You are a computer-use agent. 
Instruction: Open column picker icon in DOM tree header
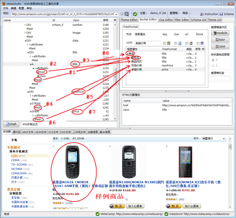point(115,20)
